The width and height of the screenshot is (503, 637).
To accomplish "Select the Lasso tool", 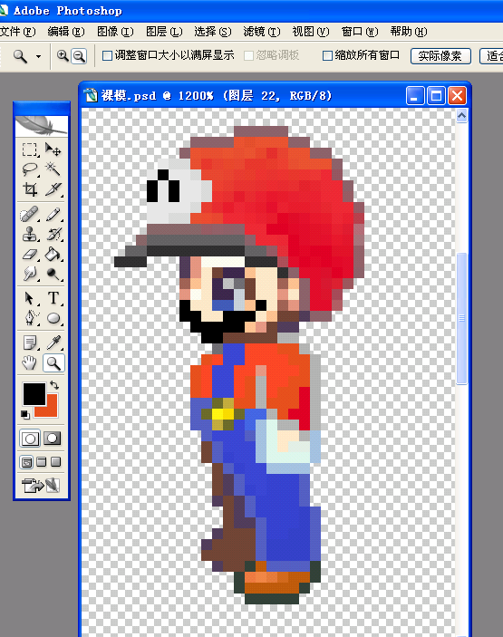I will pos(30,169).
